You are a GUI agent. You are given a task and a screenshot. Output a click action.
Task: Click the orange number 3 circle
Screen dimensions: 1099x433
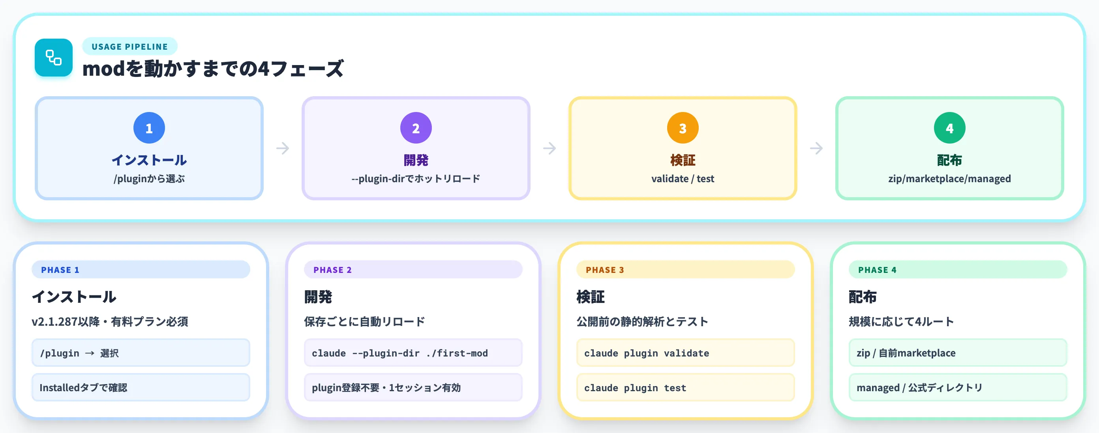point(683,128)
